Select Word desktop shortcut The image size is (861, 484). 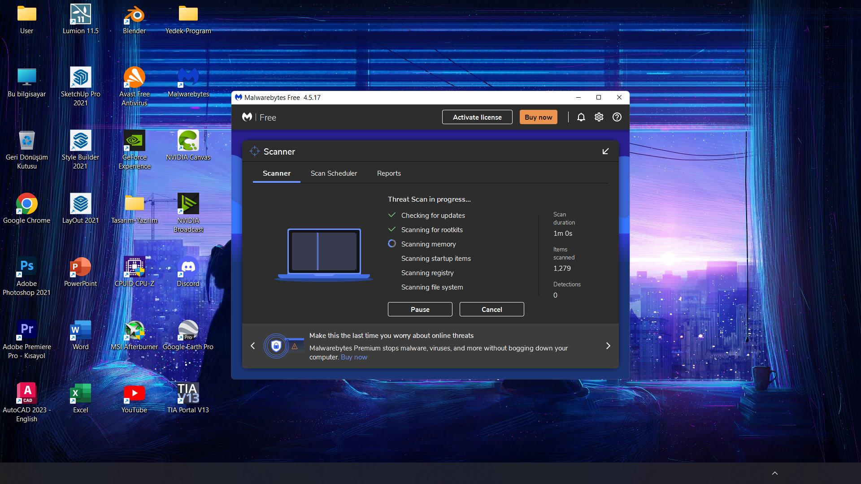81,336
